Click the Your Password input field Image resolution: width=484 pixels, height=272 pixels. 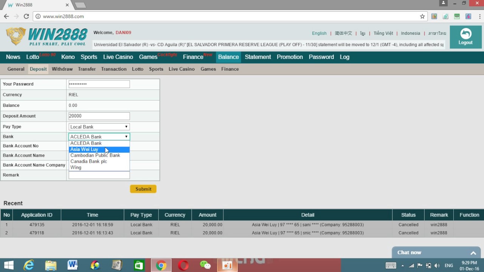(99, 84)
